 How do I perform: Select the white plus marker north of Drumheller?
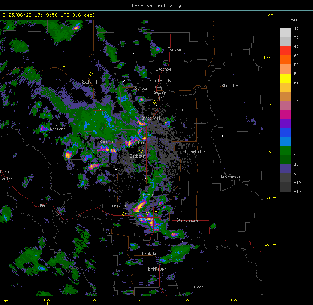(222, 136)
